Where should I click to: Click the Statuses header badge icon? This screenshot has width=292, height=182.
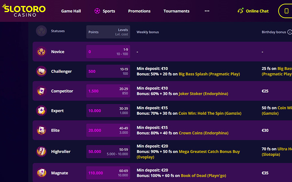click(x=41, y=31)
